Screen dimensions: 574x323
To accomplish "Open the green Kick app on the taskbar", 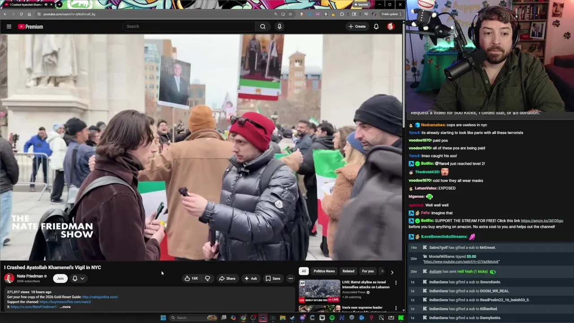I will point(401,318).
